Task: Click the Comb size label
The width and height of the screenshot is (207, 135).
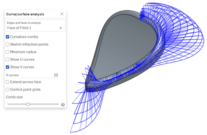Action: [x=15, y=97]
